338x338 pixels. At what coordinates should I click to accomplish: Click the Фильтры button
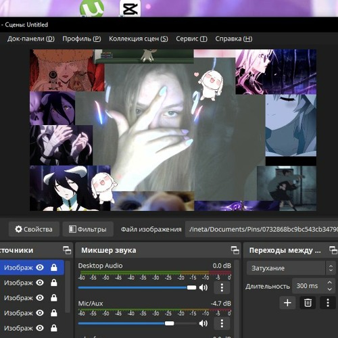(88, 229)
